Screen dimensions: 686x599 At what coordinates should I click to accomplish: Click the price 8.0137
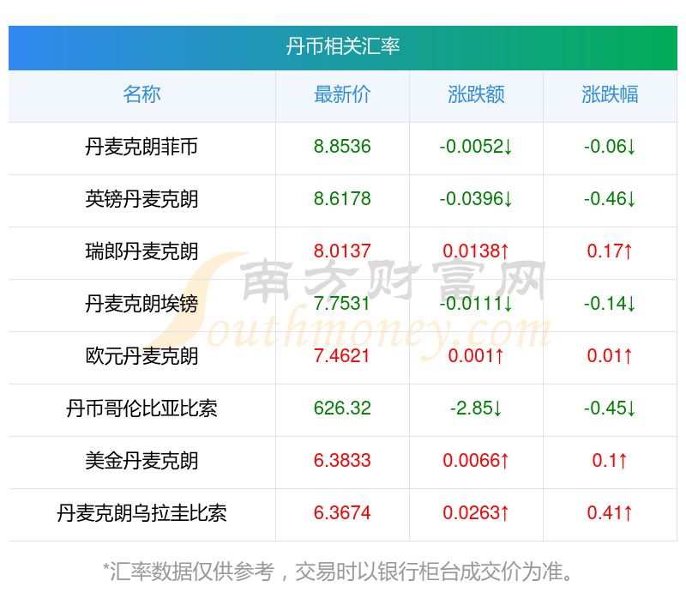[342, 251]
